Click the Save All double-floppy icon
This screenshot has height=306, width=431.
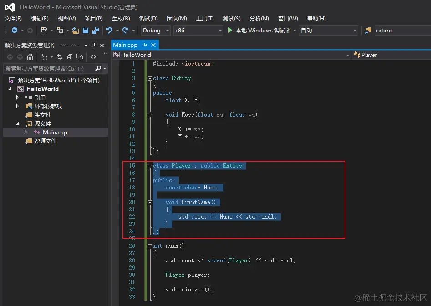96,30
